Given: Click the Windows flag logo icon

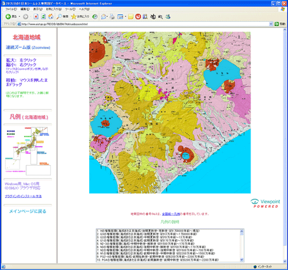Looking at the screenshot, I should (x=282, y=9).
